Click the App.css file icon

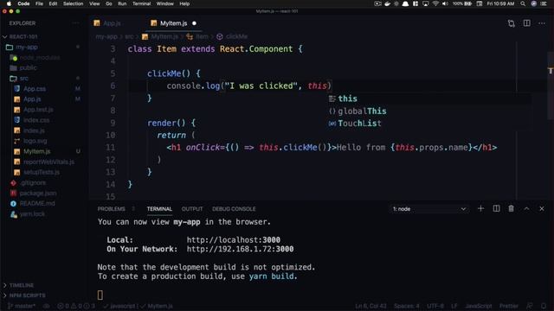click(17, 89)
